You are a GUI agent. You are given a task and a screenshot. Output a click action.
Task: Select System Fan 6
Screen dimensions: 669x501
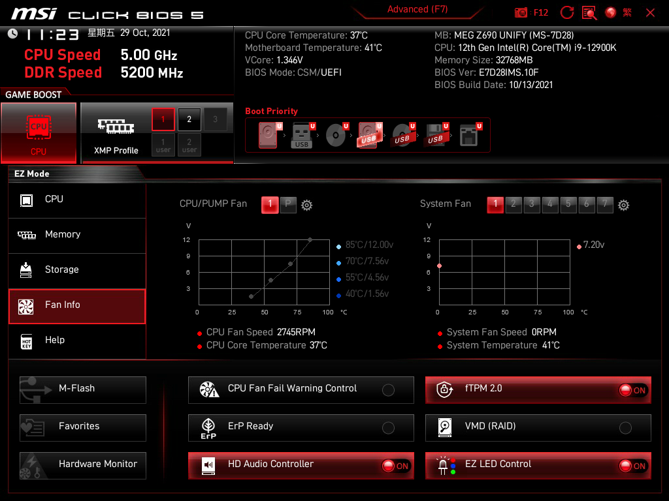click(x=587, y=204)
